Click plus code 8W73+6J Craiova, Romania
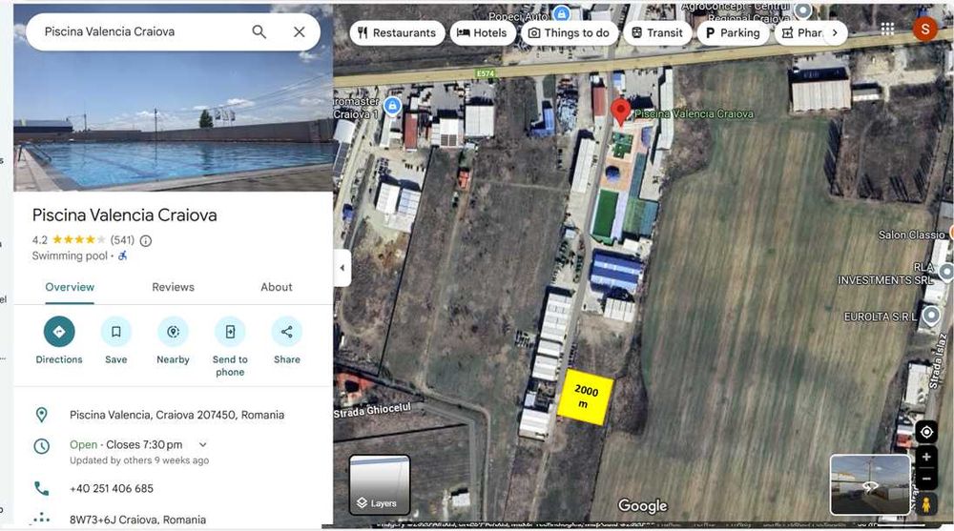The width and height of the screenshot is (954, 531). [x=137, y=520]
